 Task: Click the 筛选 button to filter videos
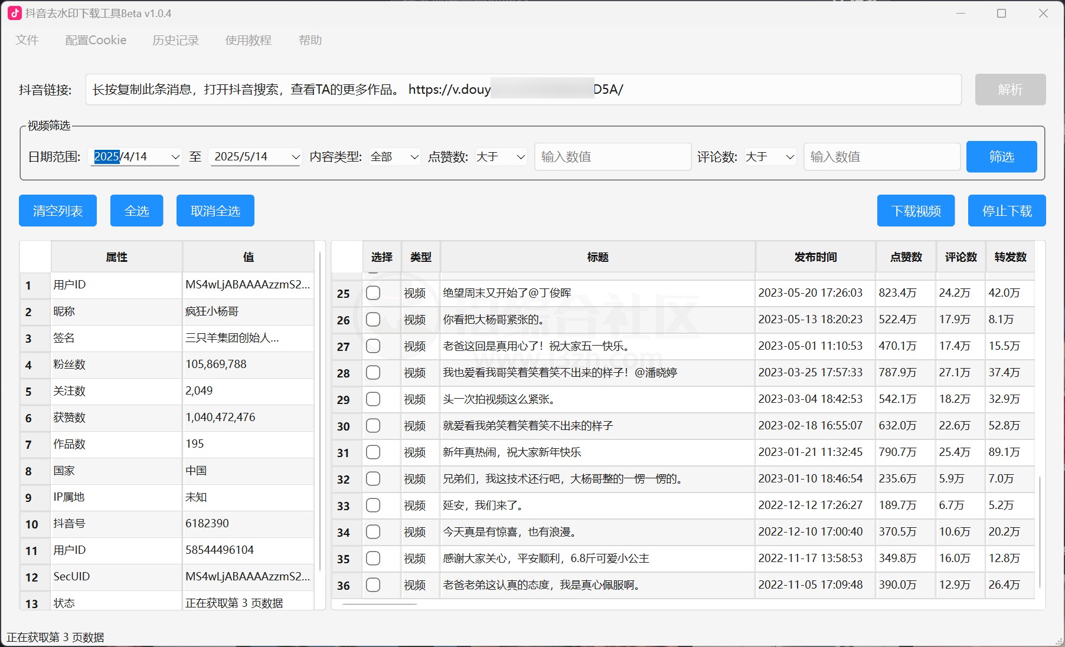coord(1001,156)
